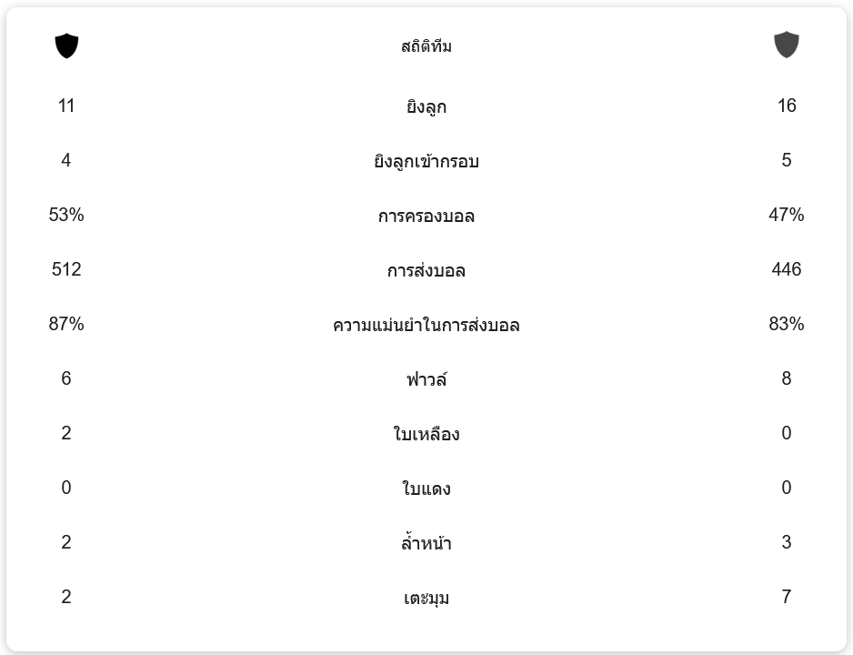853x655 pixels.
Task: Click the สถิติทีม header title
Action: click(426, 46)
